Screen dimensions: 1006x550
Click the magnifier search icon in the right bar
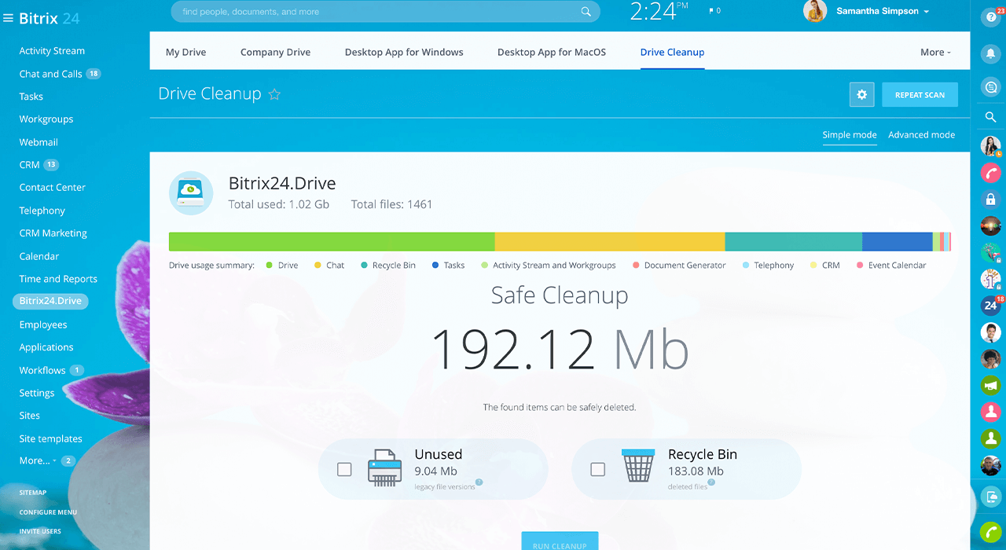point(990,117)
